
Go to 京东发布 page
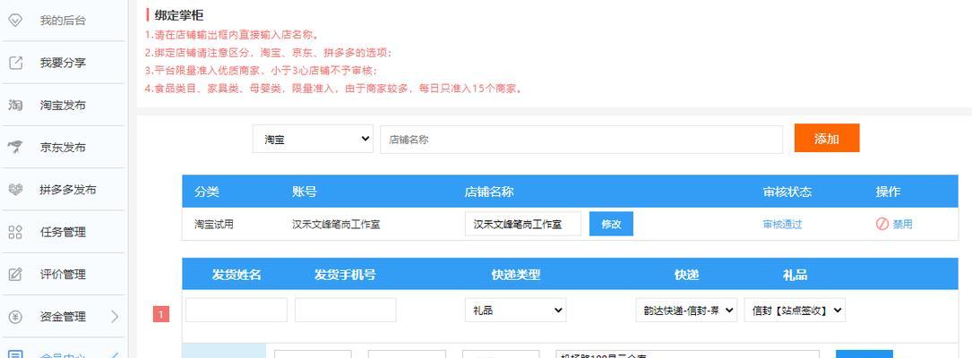(63, 147)
